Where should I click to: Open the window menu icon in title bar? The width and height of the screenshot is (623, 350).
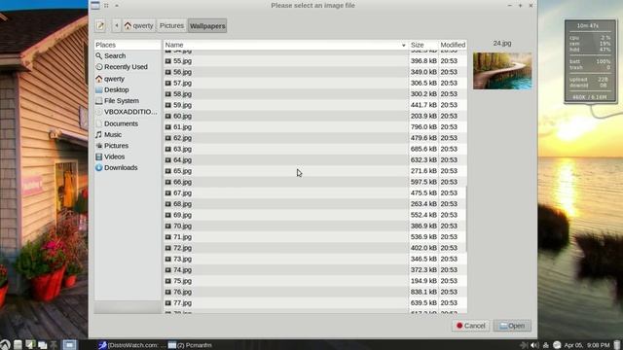[95, 5]
